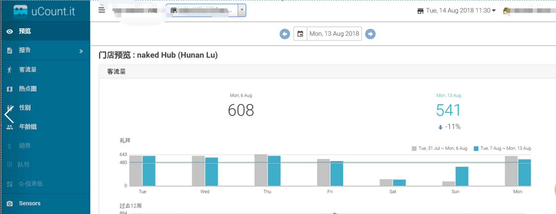Open Sensors via the camera icon
This screenshot has width=556, height=214.
coord(10,204)
